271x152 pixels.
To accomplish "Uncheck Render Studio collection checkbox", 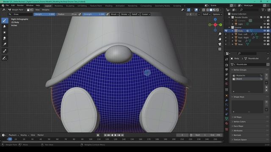I will pos(261,17).
